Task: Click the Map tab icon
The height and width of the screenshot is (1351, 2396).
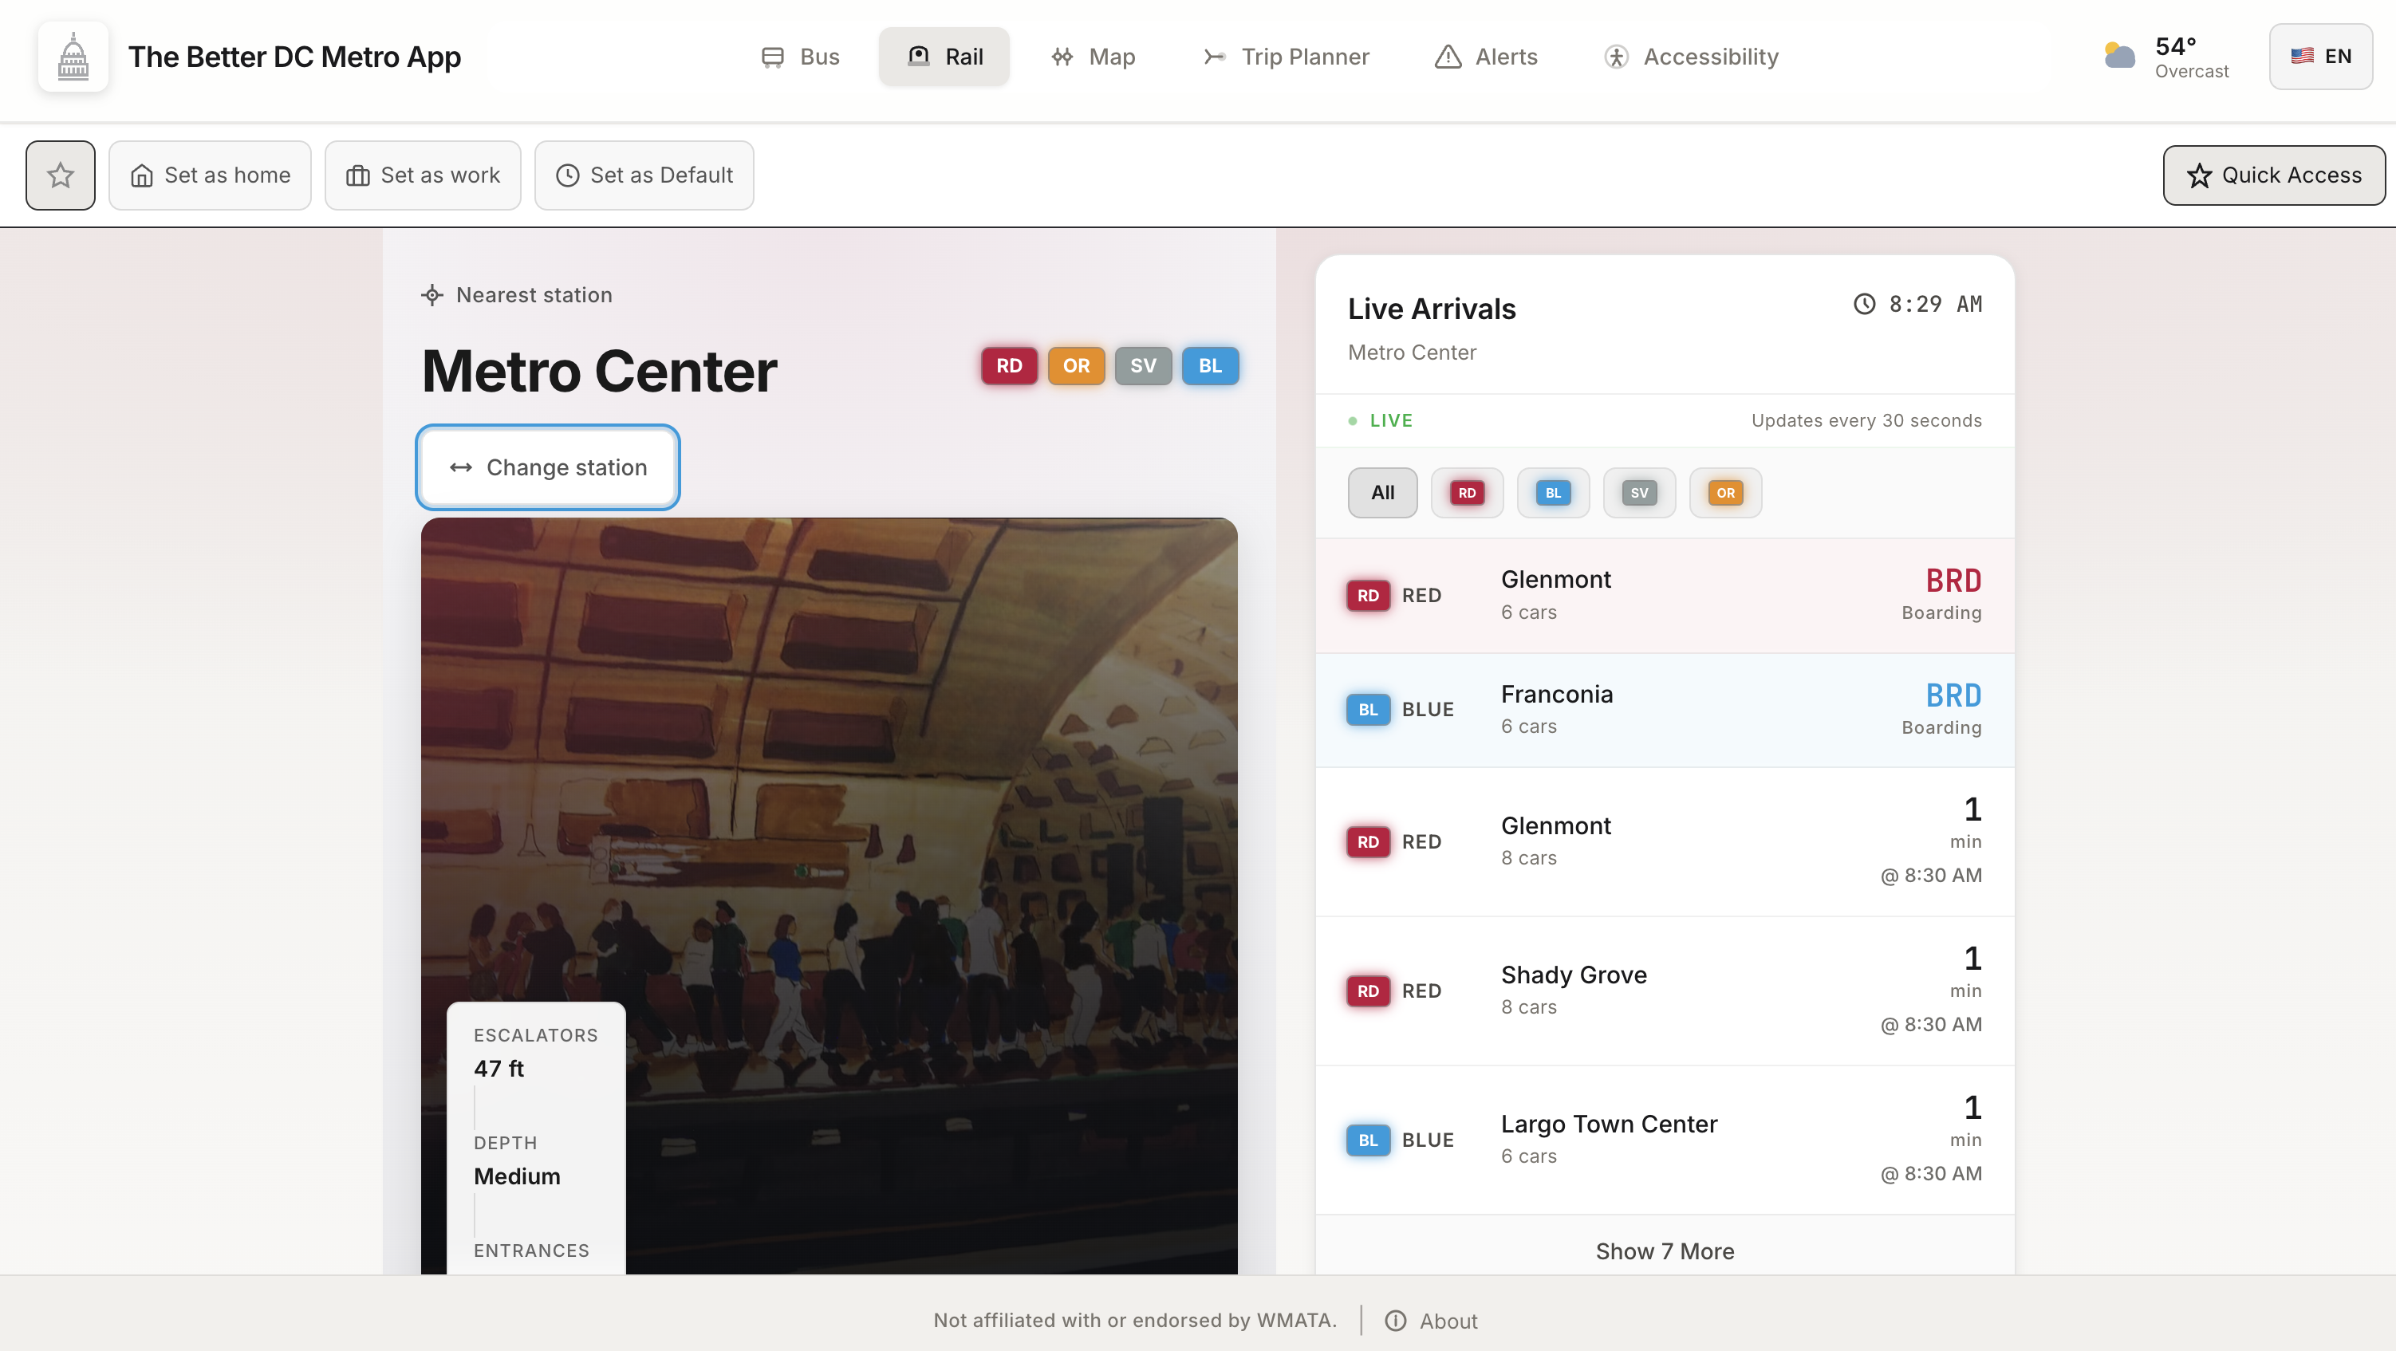Action: point(1062,57)
